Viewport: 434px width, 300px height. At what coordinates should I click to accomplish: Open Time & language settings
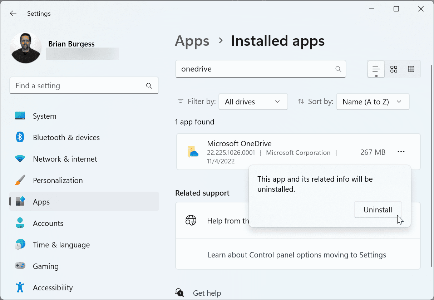pos(20,245)
